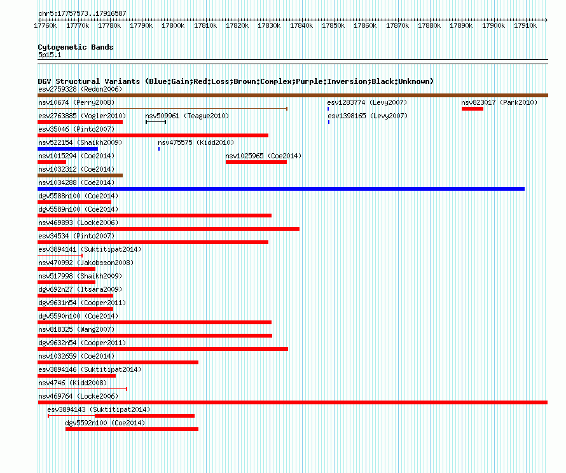
Task: Select the blue gain bar of nsv1034288
Action: 281,189
